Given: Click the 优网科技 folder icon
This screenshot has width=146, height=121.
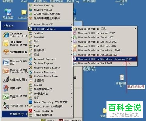Looking at the screenshot, I should [30, 50].
